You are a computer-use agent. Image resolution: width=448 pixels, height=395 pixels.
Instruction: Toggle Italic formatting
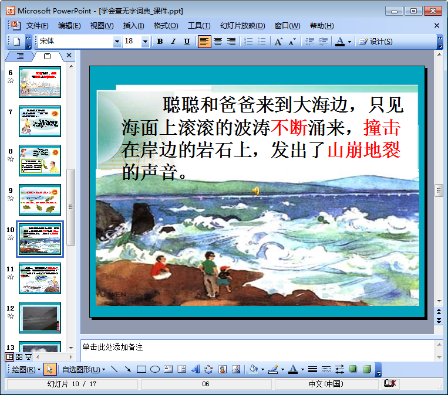173,42
